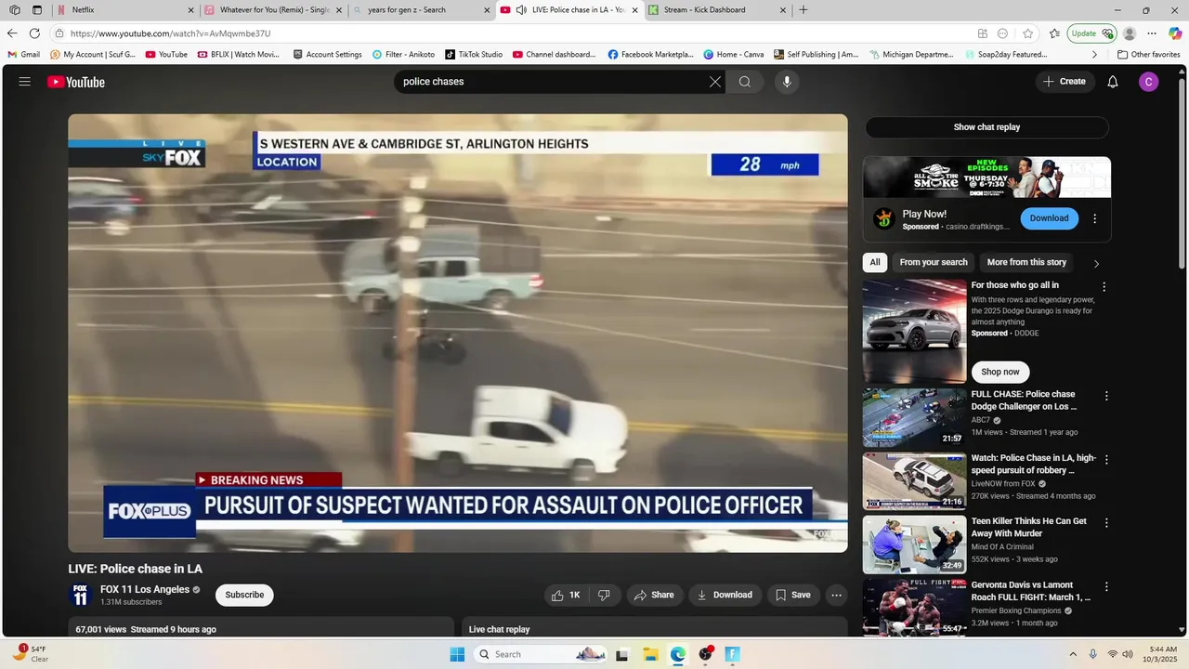Click Download button under video

(x=725, y=595)
